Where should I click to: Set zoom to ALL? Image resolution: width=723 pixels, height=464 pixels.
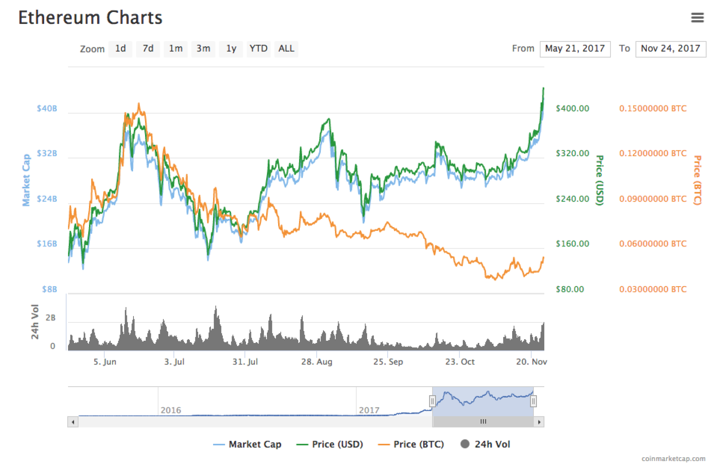286,49
